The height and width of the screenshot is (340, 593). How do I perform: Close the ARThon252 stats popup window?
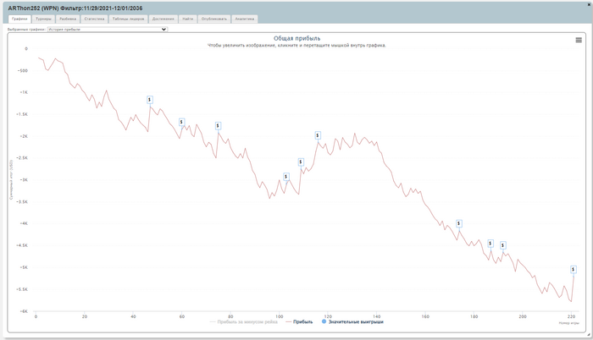click(x=589, y=4)
